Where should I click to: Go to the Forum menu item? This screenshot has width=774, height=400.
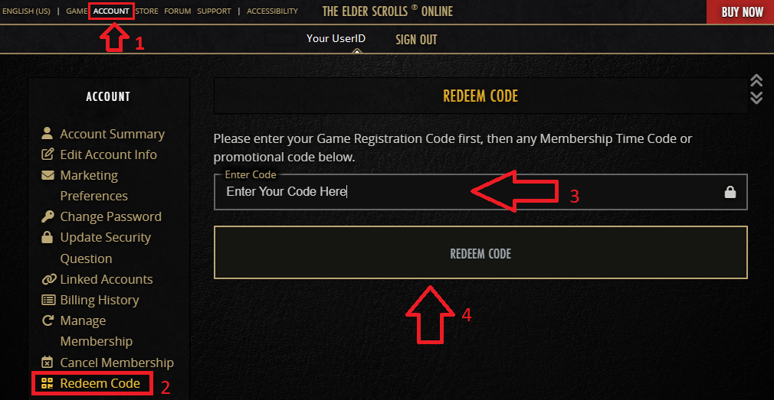pos(177,11)
